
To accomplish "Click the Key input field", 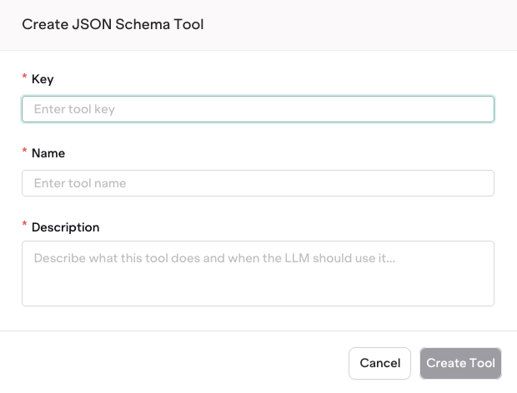I will point(258,109).
